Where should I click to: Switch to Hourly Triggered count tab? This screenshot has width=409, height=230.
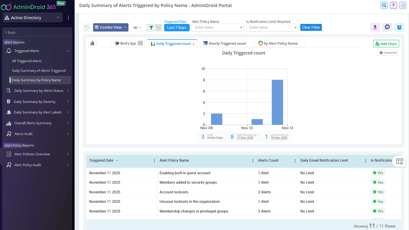coord(225,43)
